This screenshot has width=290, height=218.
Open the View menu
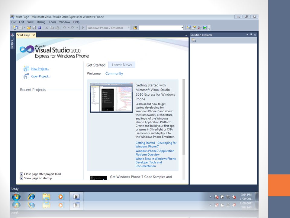pyautogui.click(x=30, y=22)
